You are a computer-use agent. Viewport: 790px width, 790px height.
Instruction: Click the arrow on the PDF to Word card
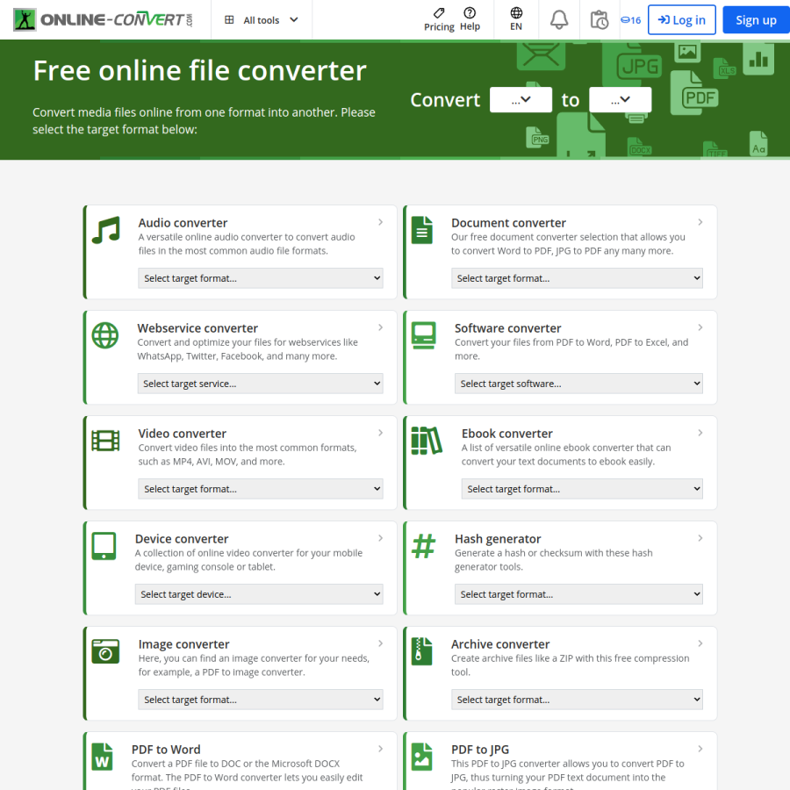coord(380,749)
